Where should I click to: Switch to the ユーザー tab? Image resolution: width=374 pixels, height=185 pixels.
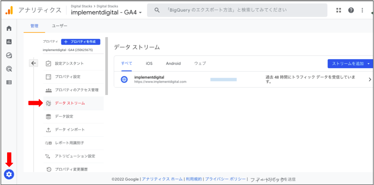(x=60, y=26)
